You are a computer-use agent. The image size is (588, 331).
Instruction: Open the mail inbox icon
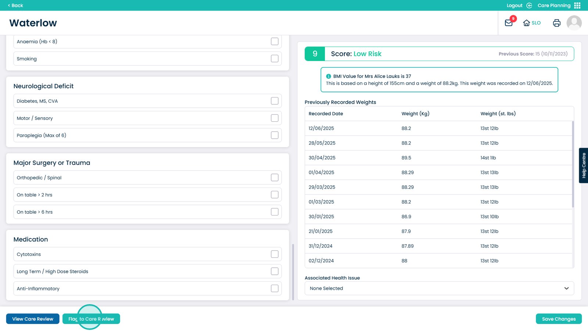509,23
